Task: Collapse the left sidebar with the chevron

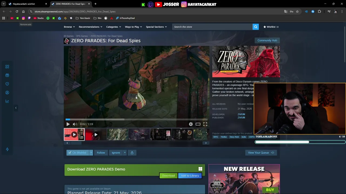Action: [16, 108]
